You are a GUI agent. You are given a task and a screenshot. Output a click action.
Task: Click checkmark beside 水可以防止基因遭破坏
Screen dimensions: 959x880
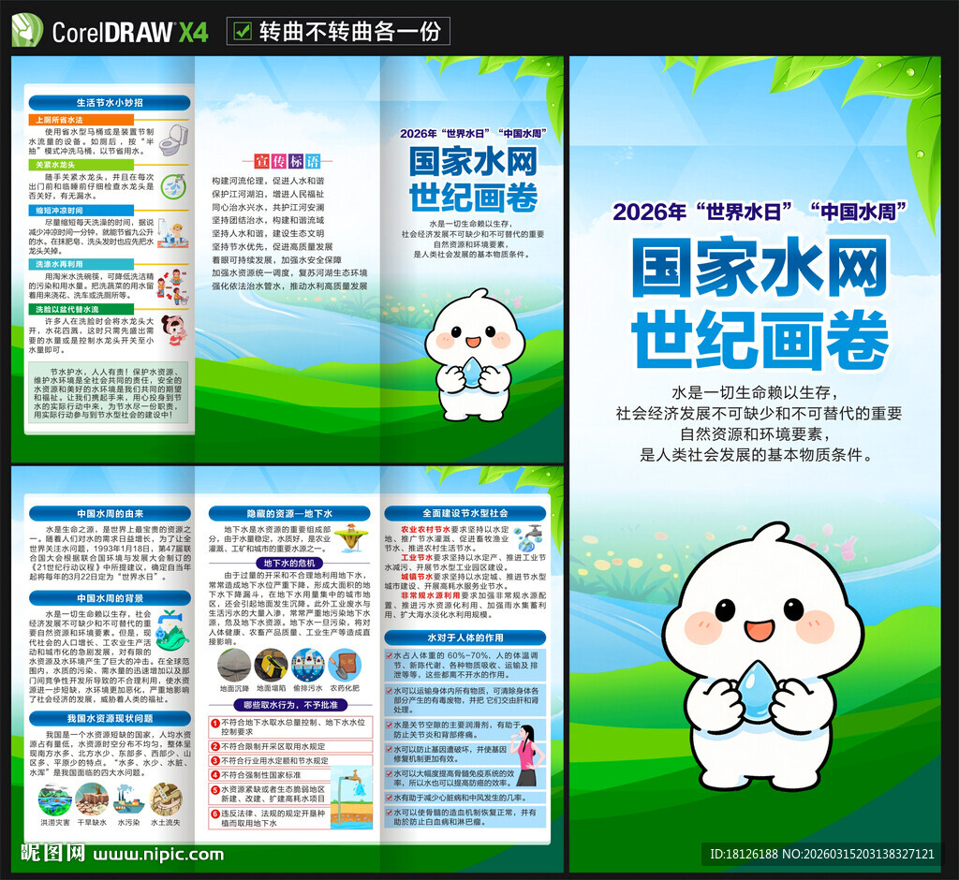(389, 749)
